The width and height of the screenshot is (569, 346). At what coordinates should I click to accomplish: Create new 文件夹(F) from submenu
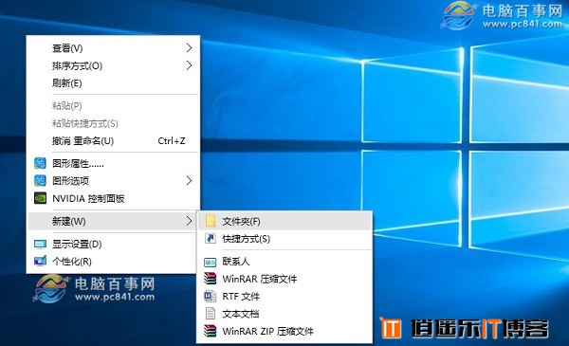coord(284,221)
